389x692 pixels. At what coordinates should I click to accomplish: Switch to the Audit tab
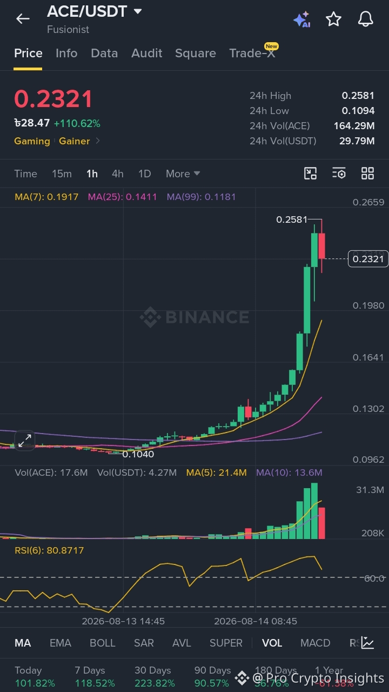click(x=147, y=53)
